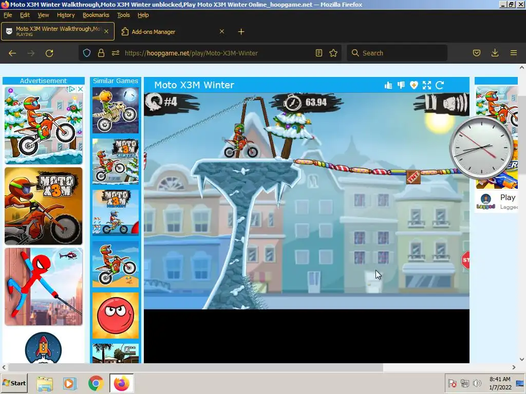
Task: Launch Google Chrome from the taskbar
Action: pyautogui.click(x=96, y=384)
